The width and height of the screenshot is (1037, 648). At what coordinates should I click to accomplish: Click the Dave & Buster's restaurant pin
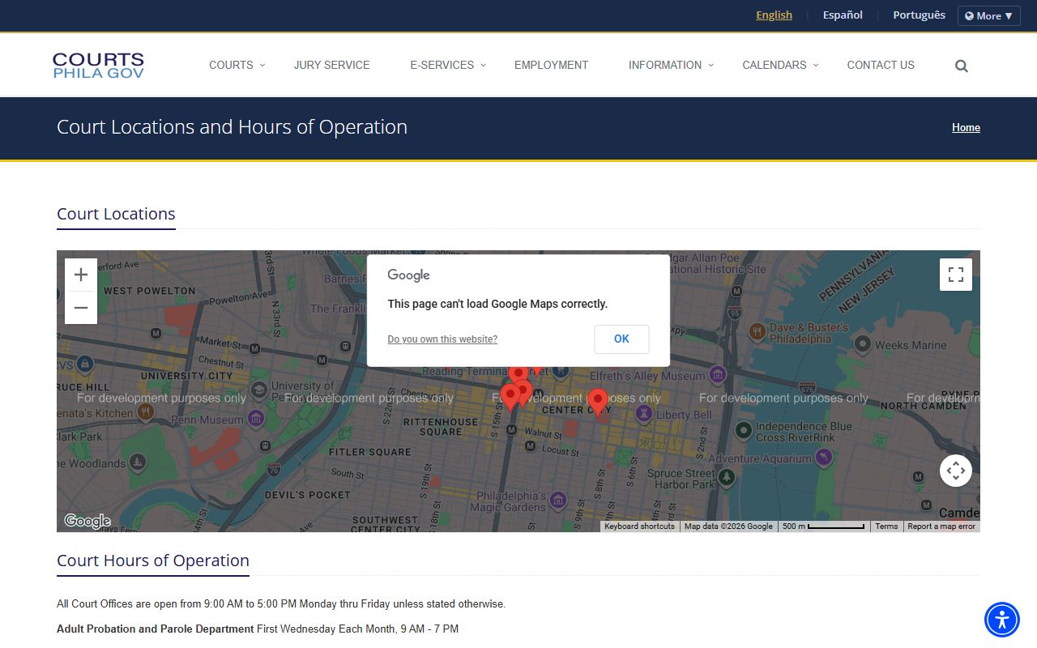click(757, 330)
